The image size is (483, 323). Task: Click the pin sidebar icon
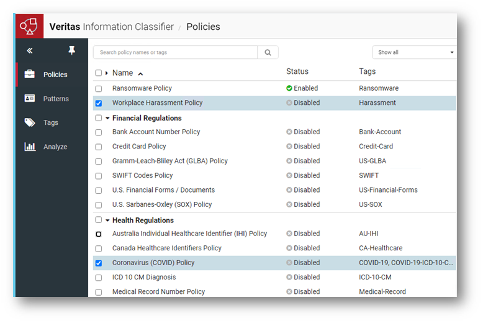point(71,51)
